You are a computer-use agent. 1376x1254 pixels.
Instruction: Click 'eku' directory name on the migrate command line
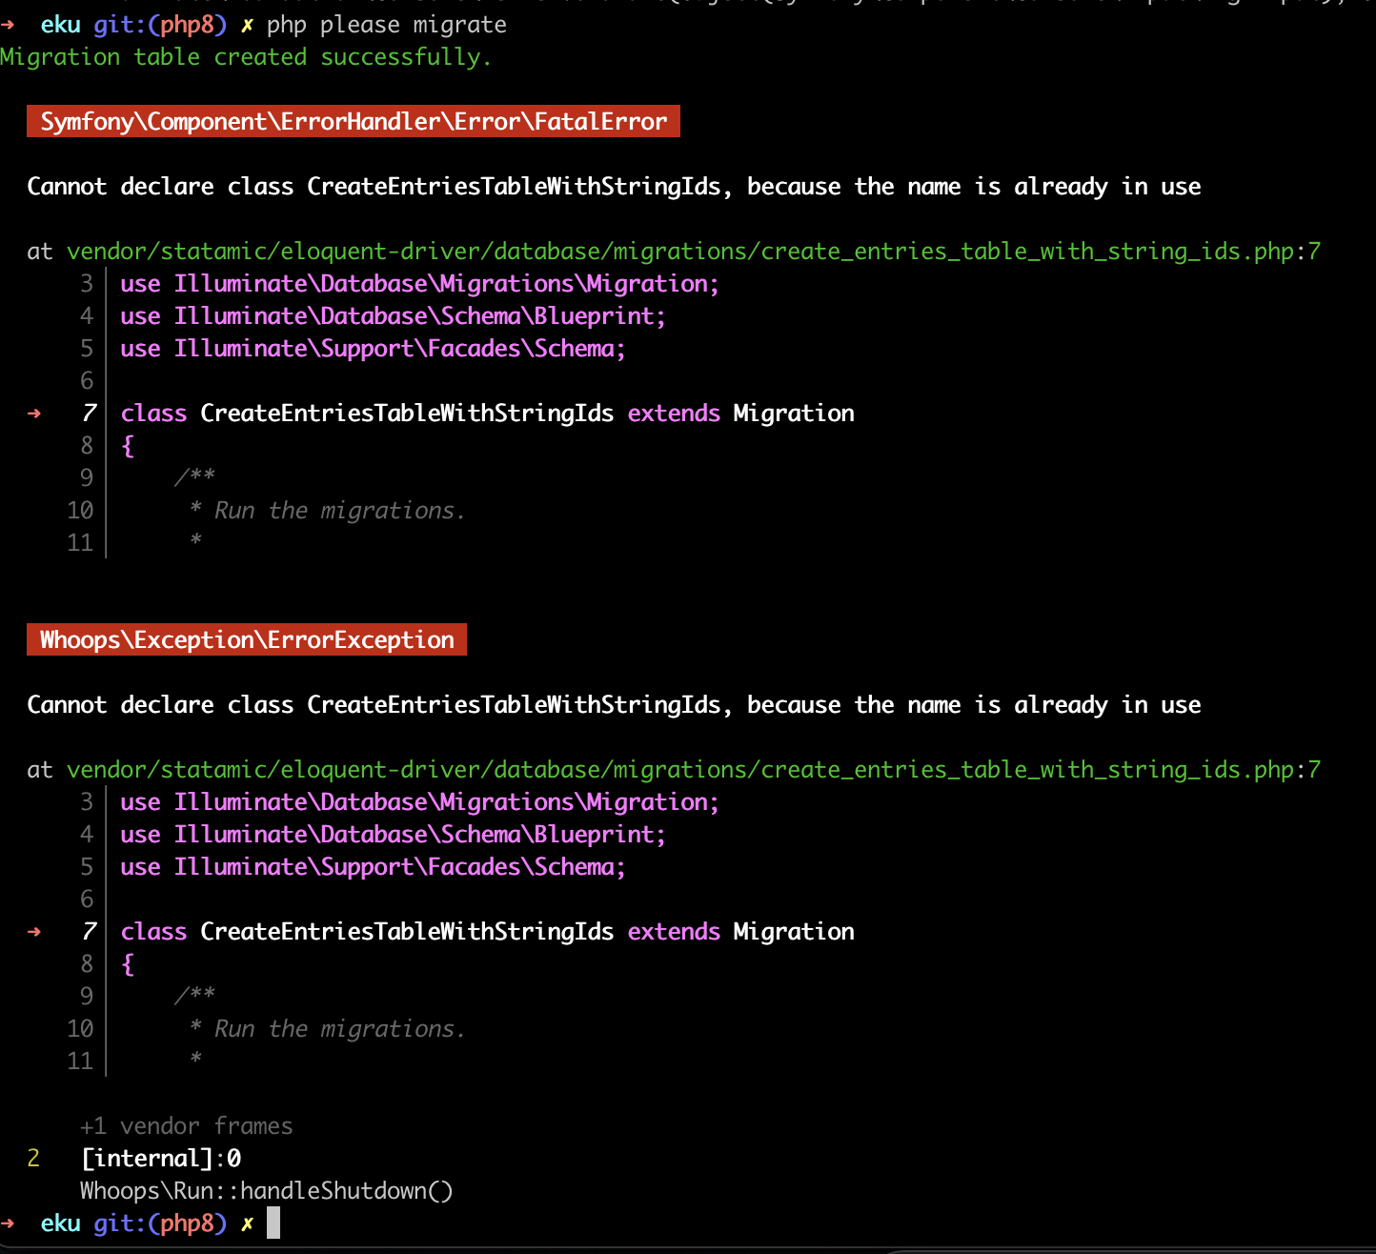pyautogui.click(x=60, y=25)
